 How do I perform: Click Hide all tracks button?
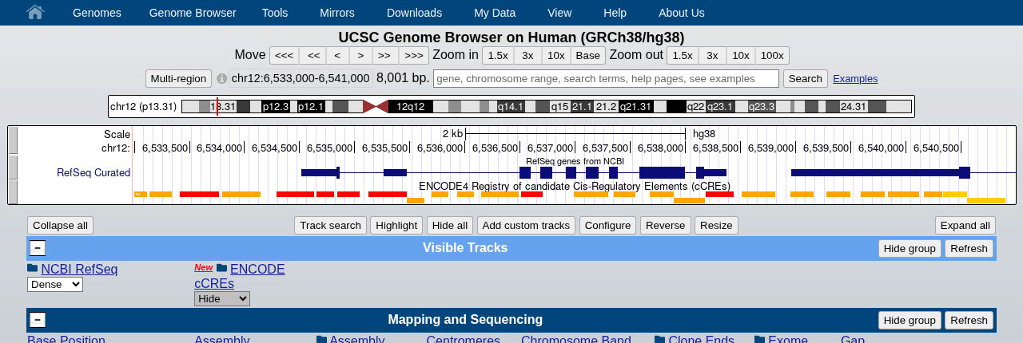click(x=451, y=225)
